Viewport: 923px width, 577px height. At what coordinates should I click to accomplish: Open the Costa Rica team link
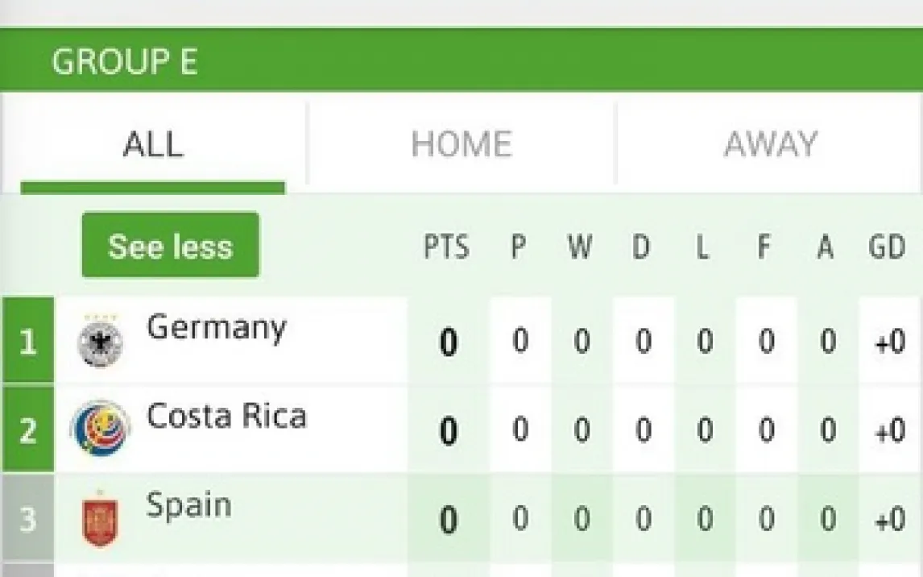pos(226,416)
